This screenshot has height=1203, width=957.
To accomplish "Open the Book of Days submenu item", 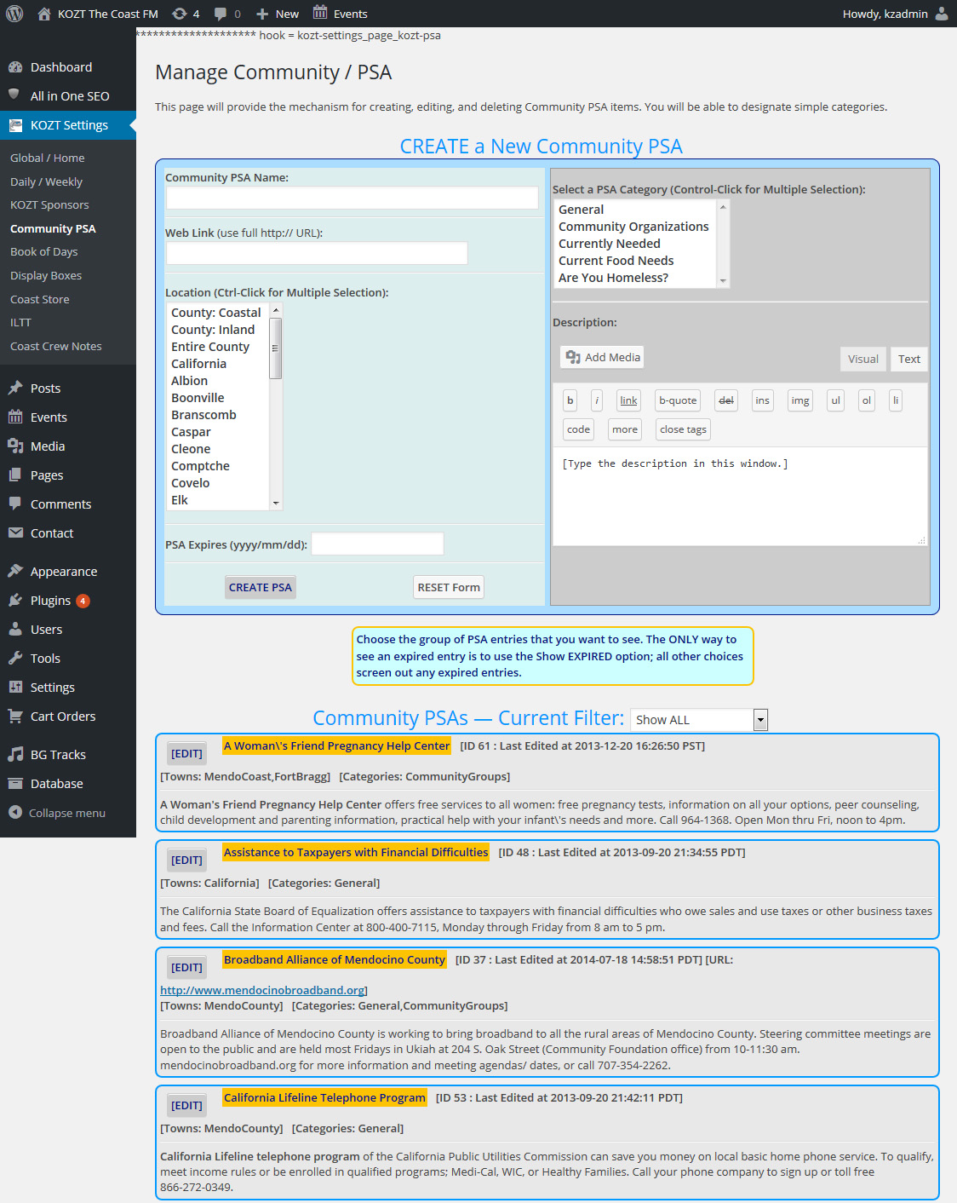I will (44, 252).
